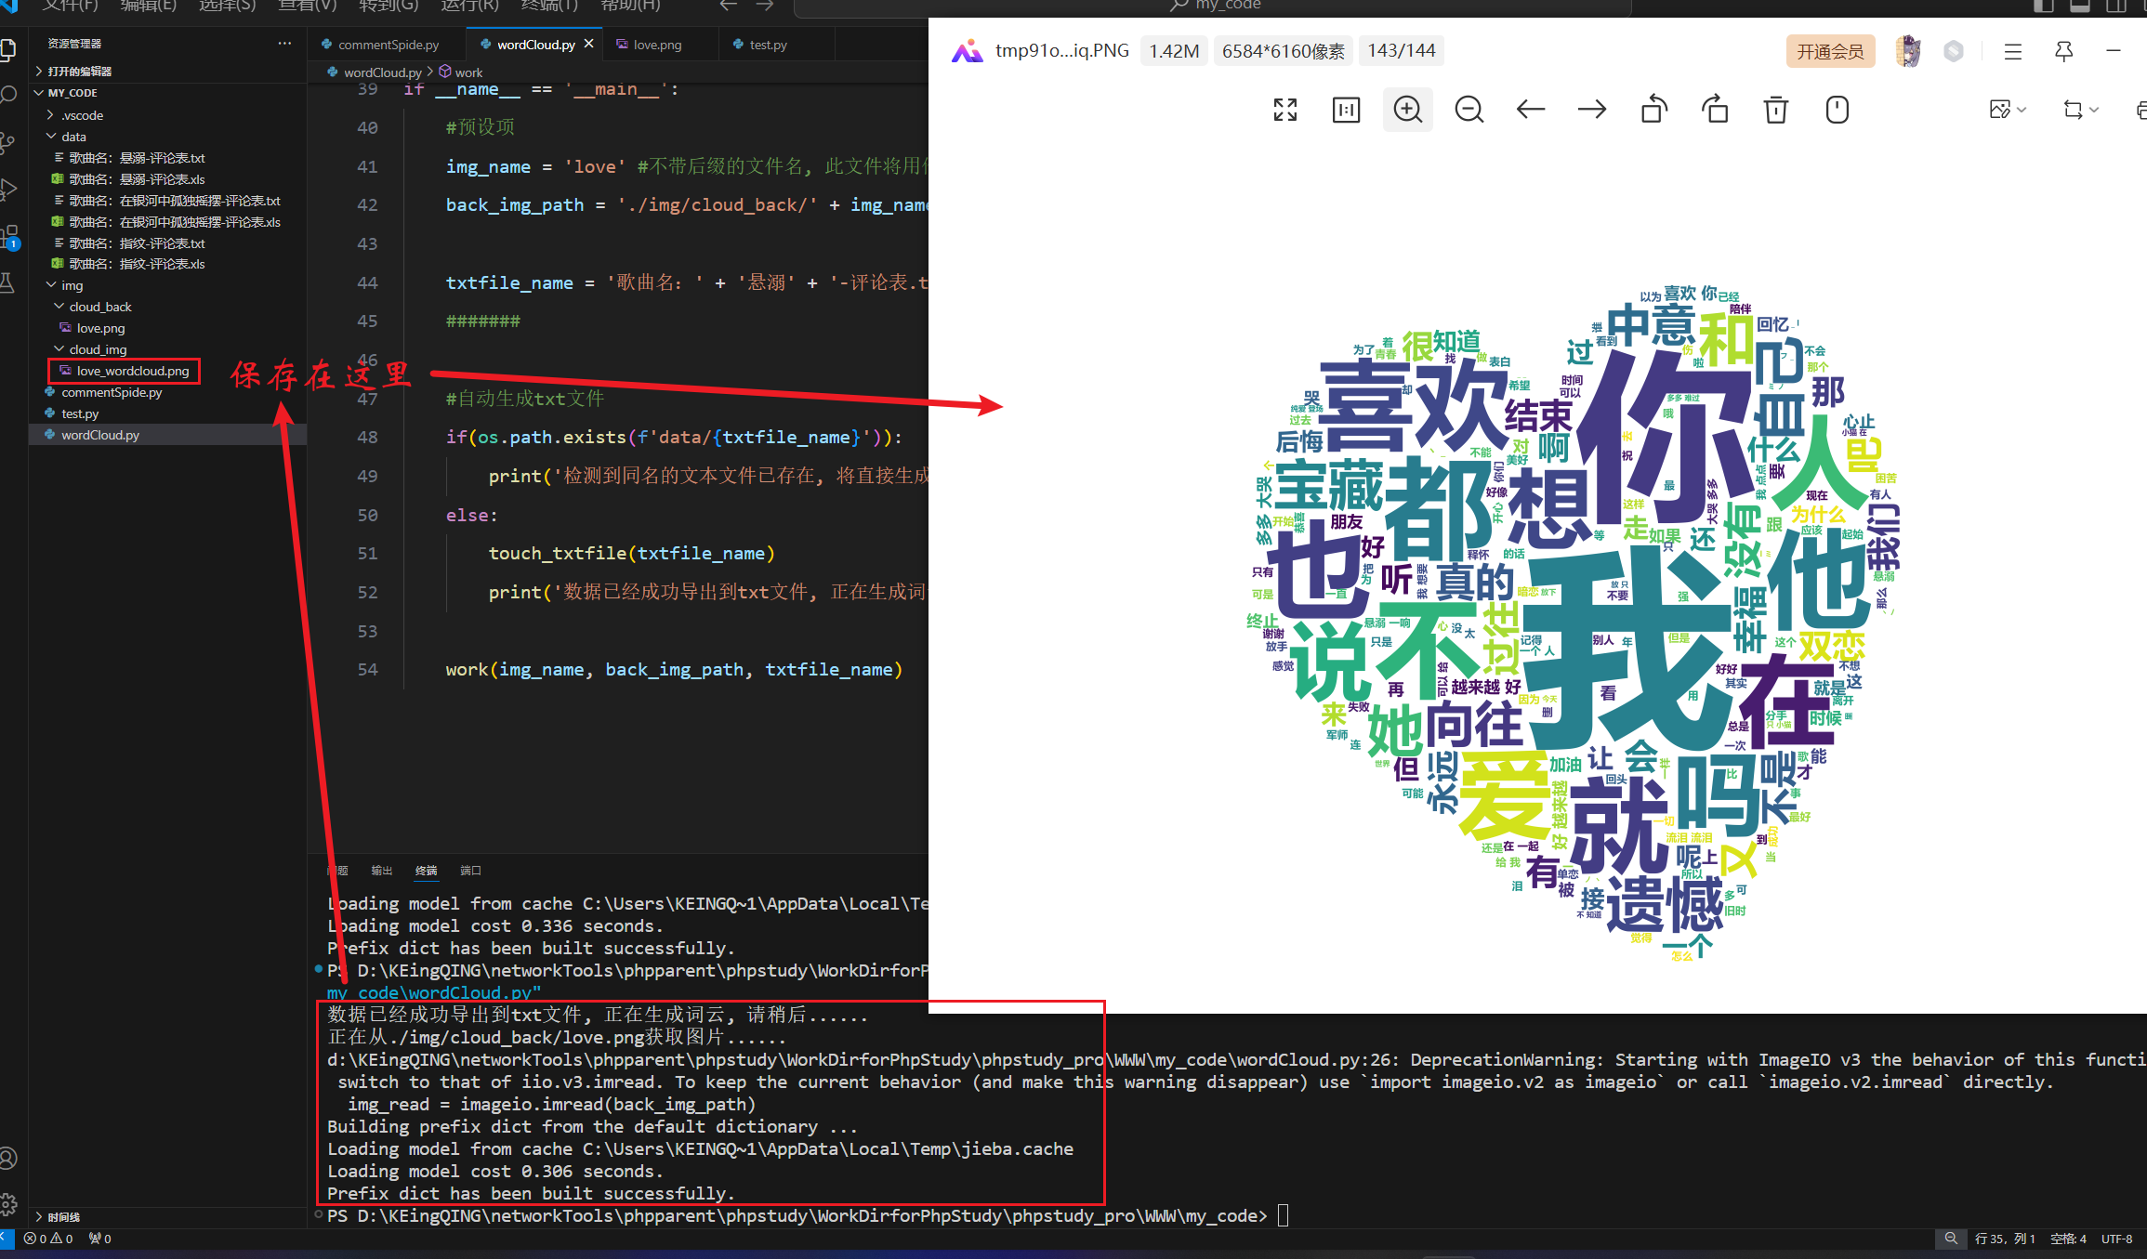The height and width of the screenshot is (1259, 2147).
Task: Switch to the commentSpide.py editor tab
Action: tap(388, 45)
